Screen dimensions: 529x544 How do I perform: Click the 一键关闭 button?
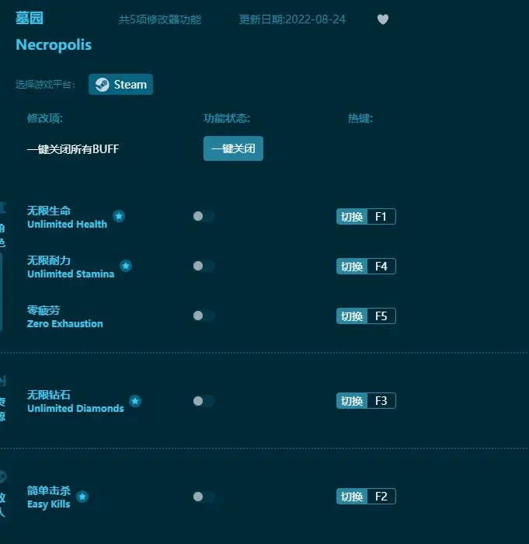pos(233,148)
